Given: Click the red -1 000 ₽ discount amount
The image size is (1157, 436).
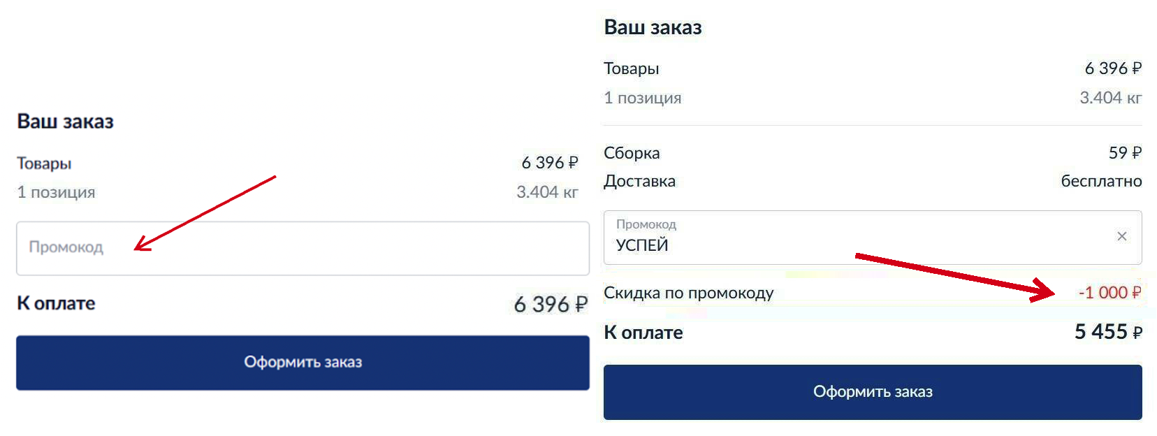Looking at the screenshot, I should click(1109, 293).
